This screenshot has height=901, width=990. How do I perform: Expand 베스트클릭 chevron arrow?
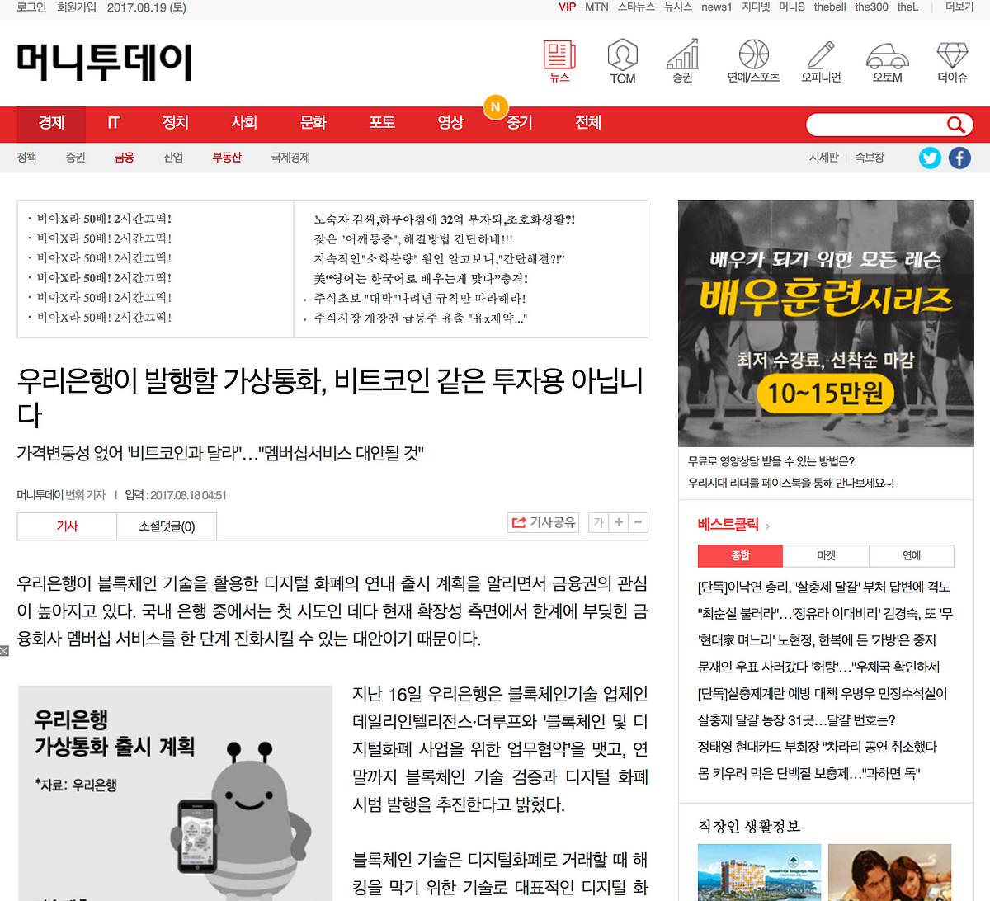coord(768,526)
